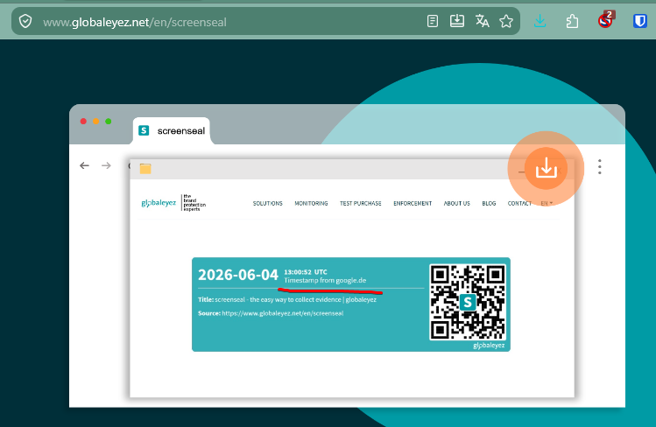The height and width of the screenshot is (427, 656).
Task: Click the save page tray icon in address bar
Action: 457,21
